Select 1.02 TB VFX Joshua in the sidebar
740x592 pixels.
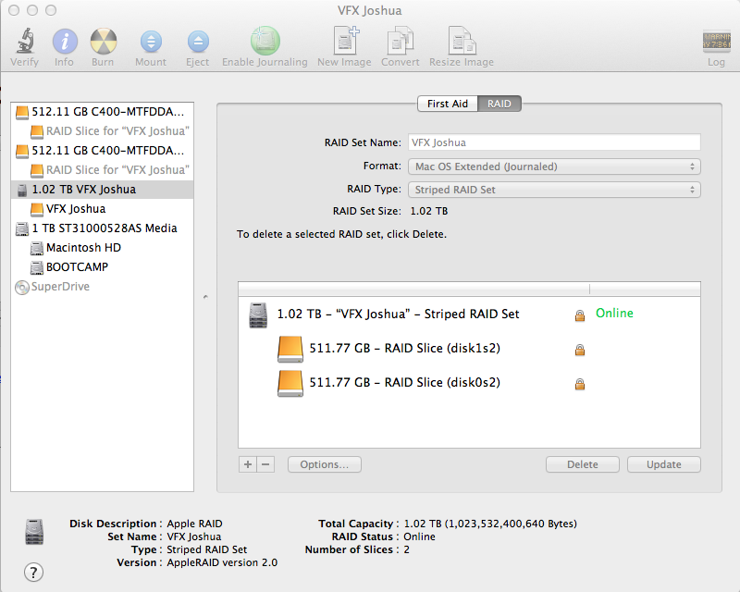coord(102,190)
